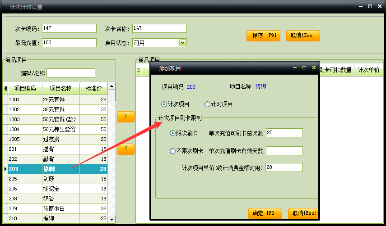Click item code 209 cell
This screenshot has width=386, height=226.
tap(25, 208)
